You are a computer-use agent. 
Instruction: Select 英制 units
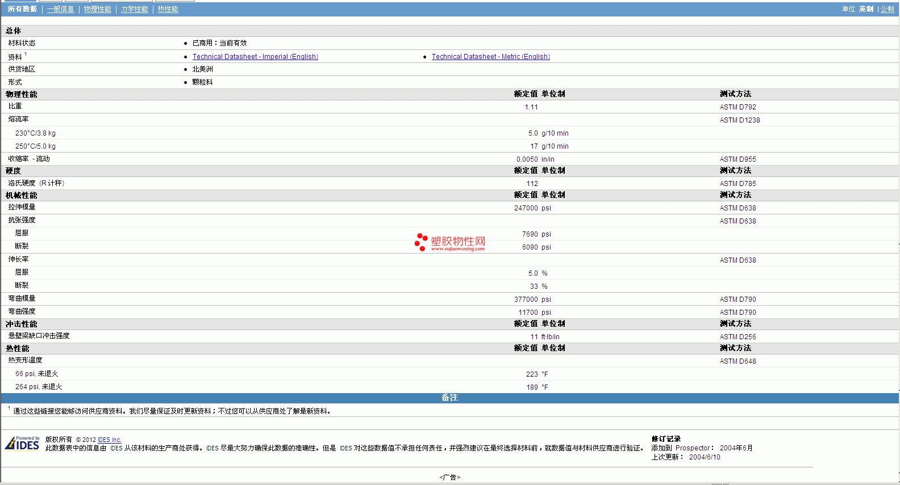tap(866, 9)
